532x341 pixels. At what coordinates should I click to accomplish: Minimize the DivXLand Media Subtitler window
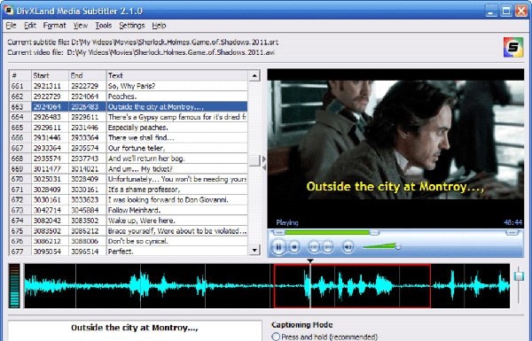(491, 11)
